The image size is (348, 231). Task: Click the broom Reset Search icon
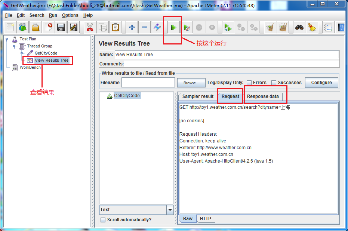coord(312,27)
